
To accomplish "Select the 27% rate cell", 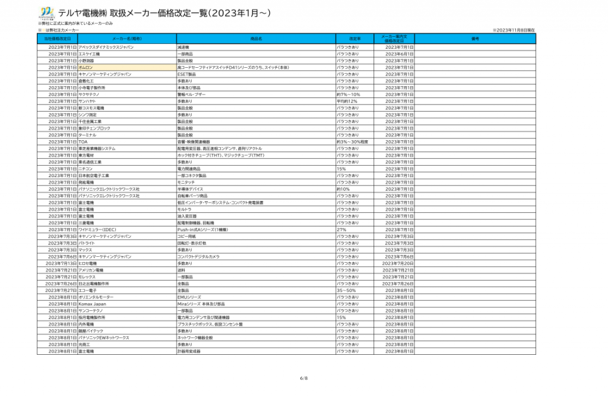I will pyautogui.click(x=355, y=230).
